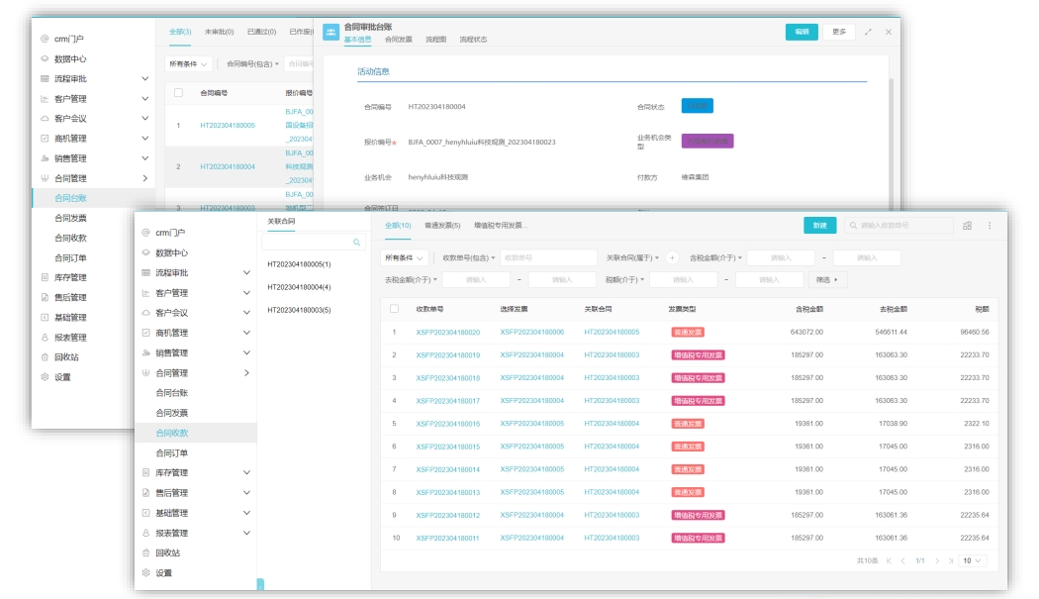Click the 报表管理 icon in the front window sidebar

point(145,533)
